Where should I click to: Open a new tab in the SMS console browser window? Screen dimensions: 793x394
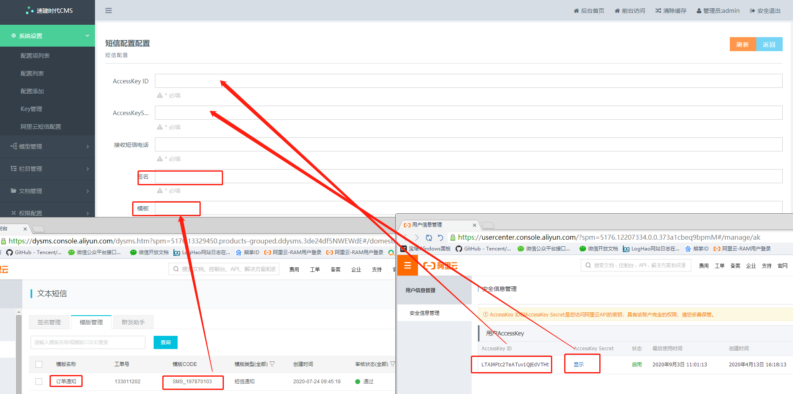point(38,229)
